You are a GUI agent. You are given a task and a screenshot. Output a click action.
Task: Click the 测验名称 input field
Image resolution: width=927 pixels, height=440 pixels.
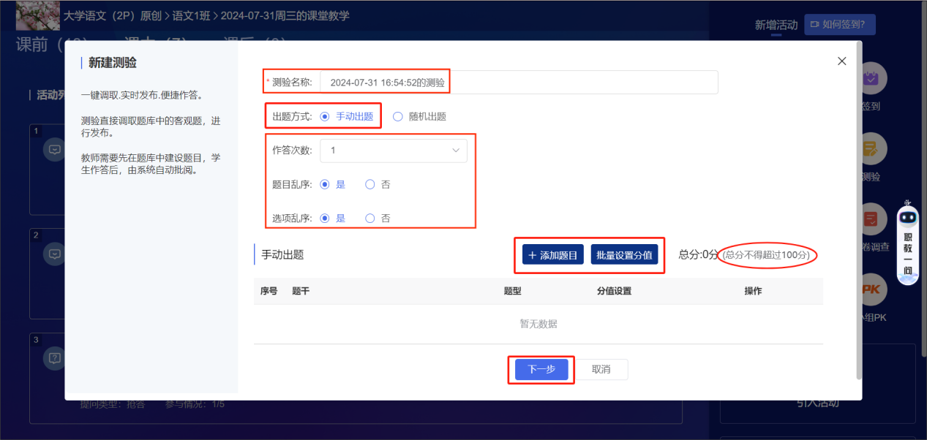click(519, 83)
